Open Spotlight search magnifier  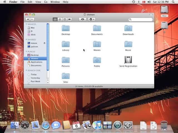(x=173, y=2)
